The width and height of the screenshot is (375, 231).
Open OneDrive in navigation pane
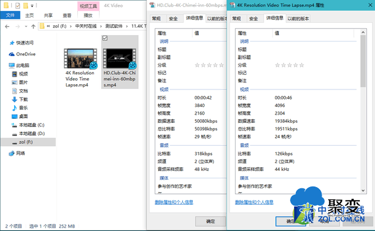(22, 54)
